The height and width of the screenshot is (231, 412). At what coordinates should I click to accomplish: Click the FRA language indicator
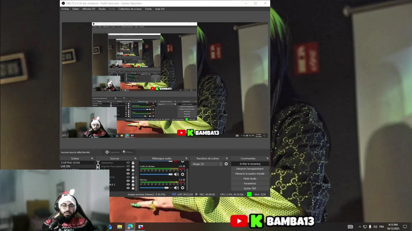coord(382,227)
